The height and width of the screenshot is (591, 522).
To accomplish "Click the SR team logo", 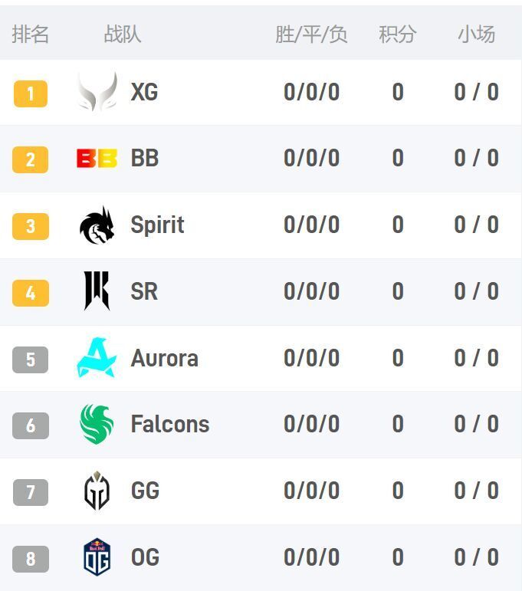I will pyautogui.click(x=97, y=291).
